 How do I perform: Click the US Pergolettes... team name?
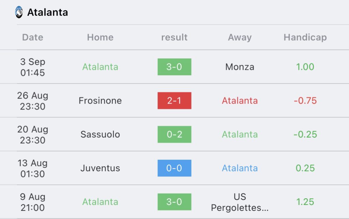[x=240, y=202]
